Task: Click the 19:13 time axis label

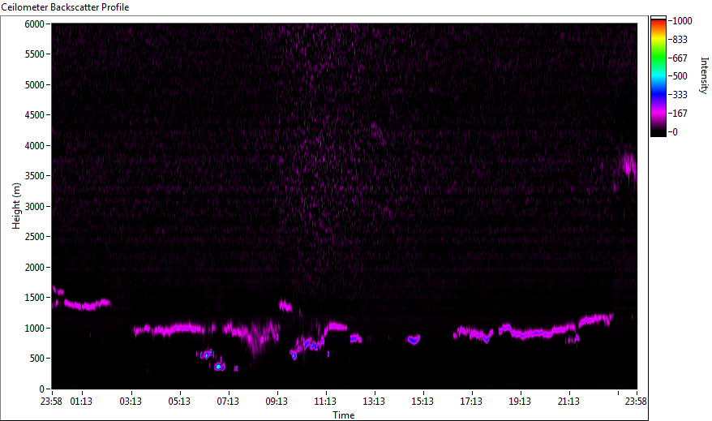Action: tap(520, 402)
